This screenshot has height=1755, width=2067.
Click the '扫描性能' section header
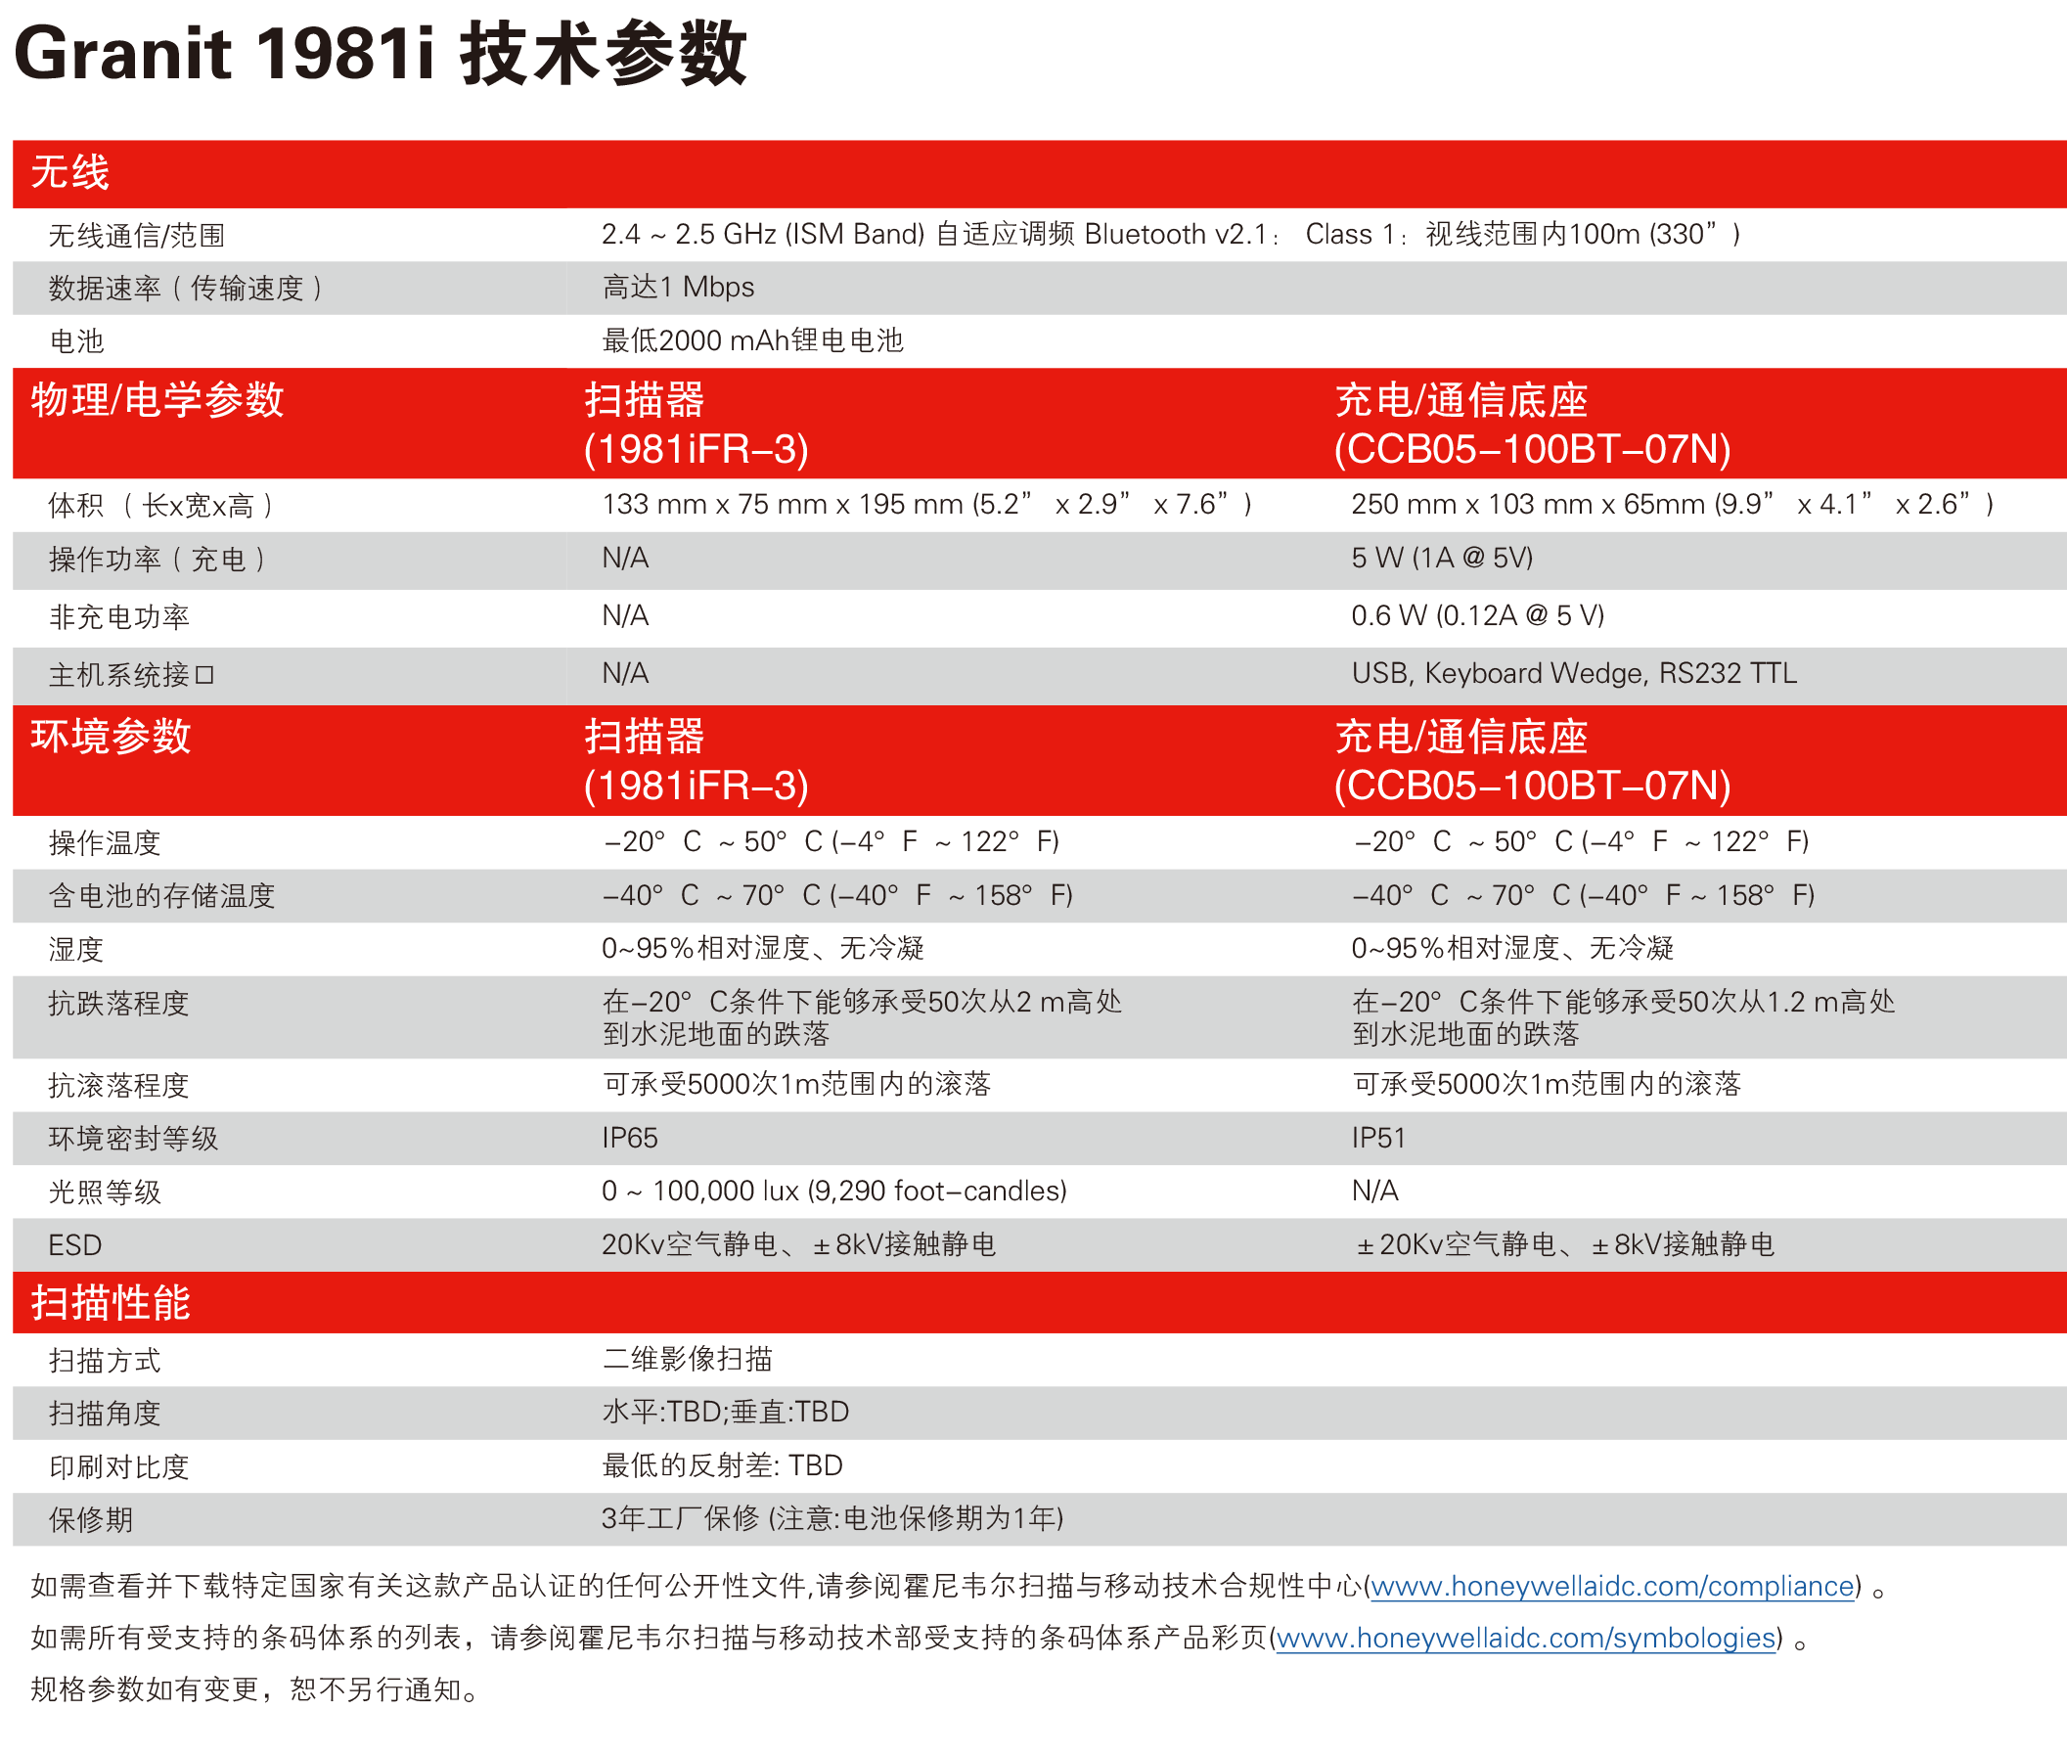click(x=111, y=1303)
